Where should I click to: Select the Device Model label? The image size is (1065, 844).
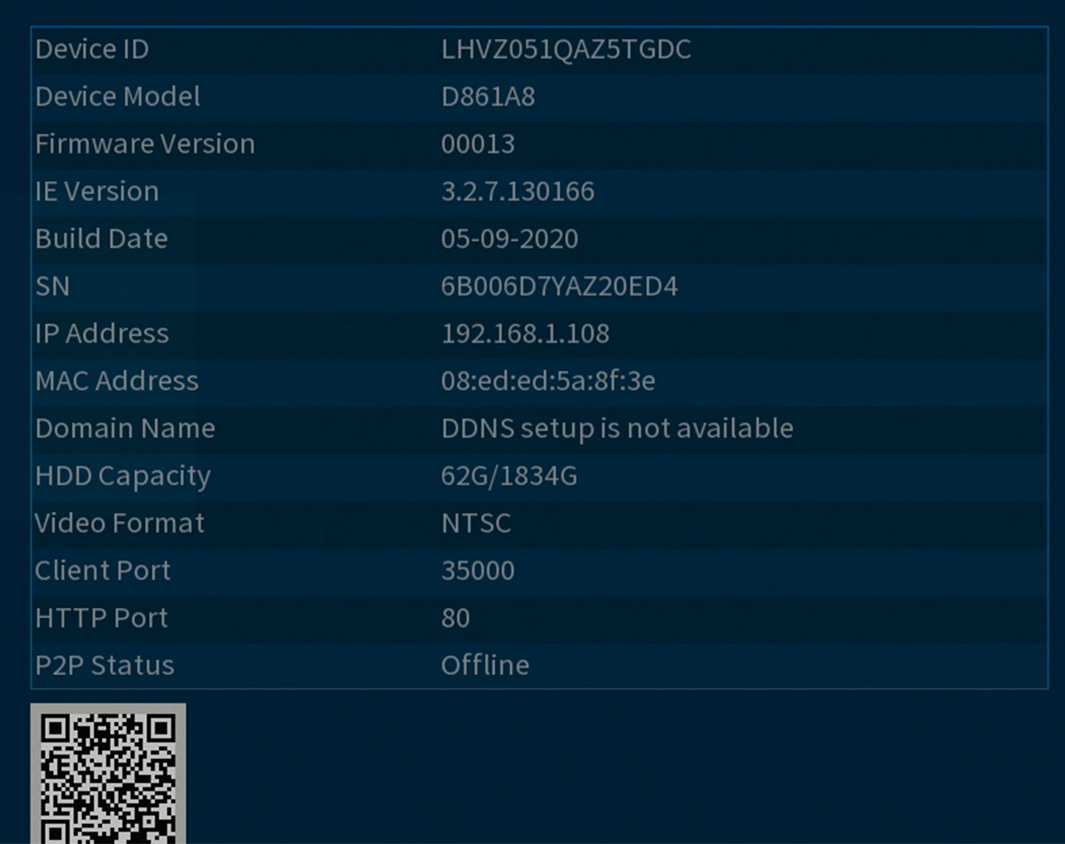pyautogui.click(x=117, y=97)
